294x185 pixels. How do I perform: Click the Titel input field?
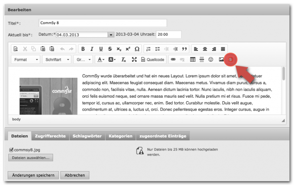pos(103,23)
